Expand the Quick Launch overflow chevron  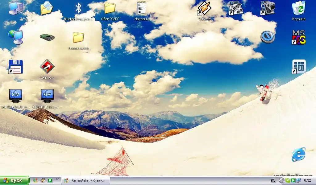[x=57, y=179]
